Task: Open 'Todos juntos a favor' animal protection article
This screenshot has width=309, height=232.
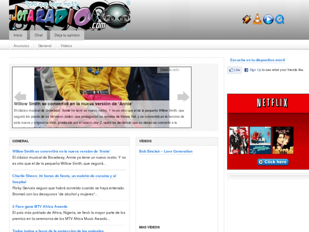Action: pyautogui.click(x=58, y=230)
